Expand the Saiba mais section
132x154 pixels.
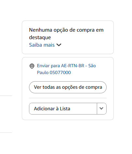point(45,45)
